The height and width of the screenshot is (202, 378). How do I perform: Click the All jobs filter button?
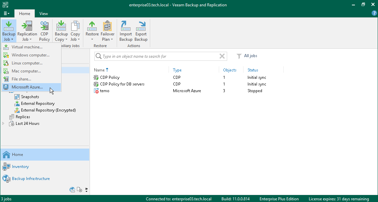coord(247,56)
